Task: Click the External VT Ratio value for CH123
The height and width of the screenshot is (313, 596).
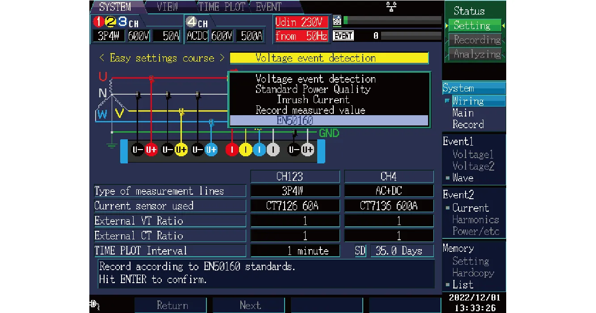Action: [x=295, y=221]
